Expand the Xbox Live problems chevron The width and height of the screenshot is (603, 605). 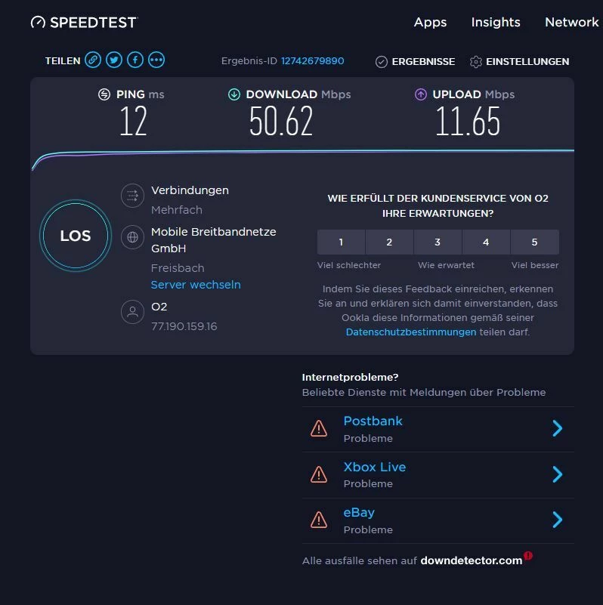558,474
